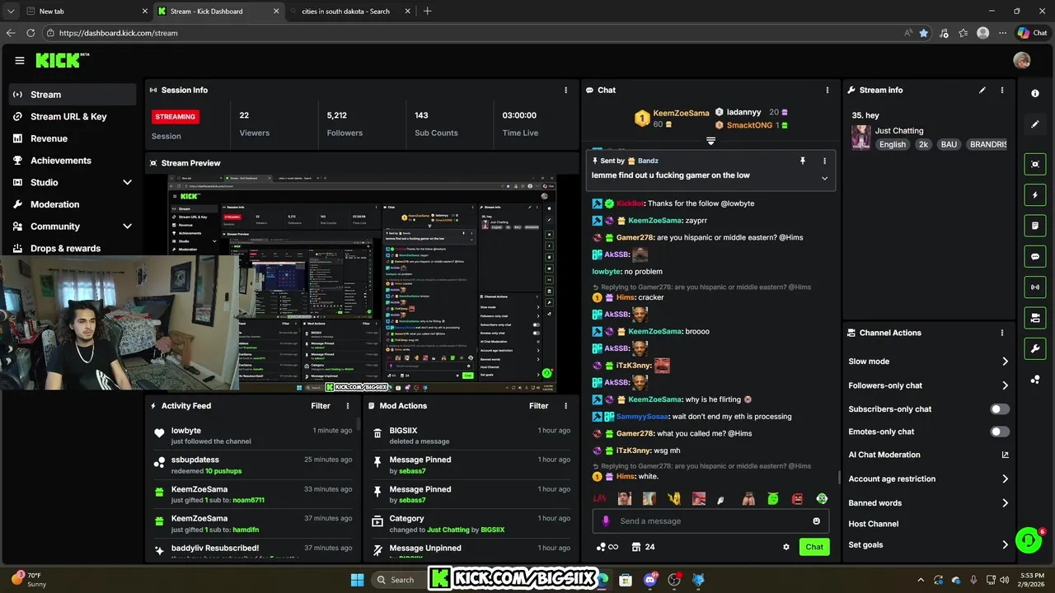1055x593 pixels.
Task: Open Activity Feed three-dot menu
Action: click(x=348, y=405)
